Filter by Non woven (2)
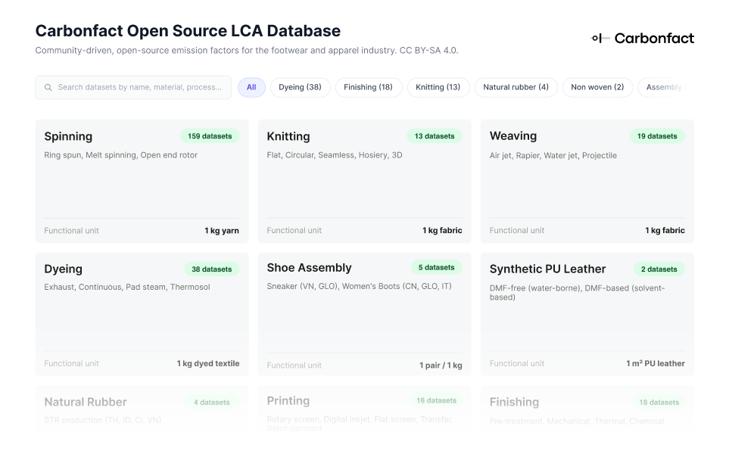Image resolution: width=729 pixels, height=451 pixels. (597, 88)
